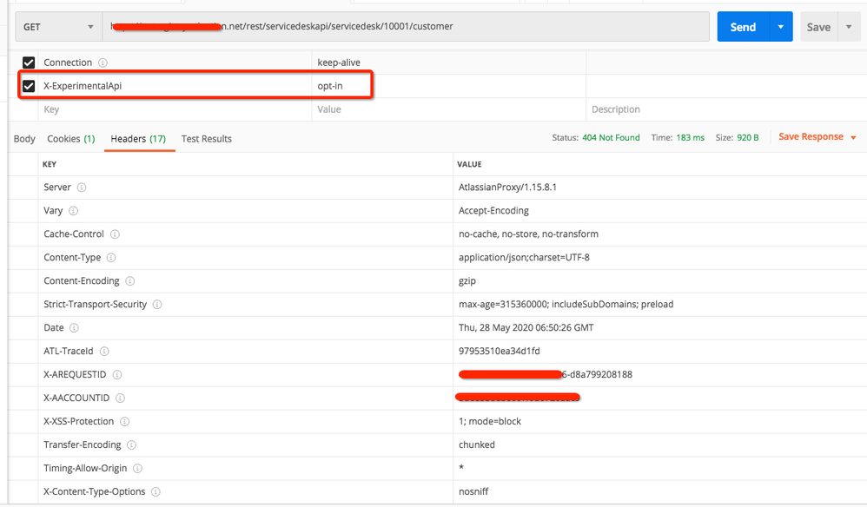Click Save Response link
Image resolution: width=867 pixels, height=507 pixels.
(811, 136)
